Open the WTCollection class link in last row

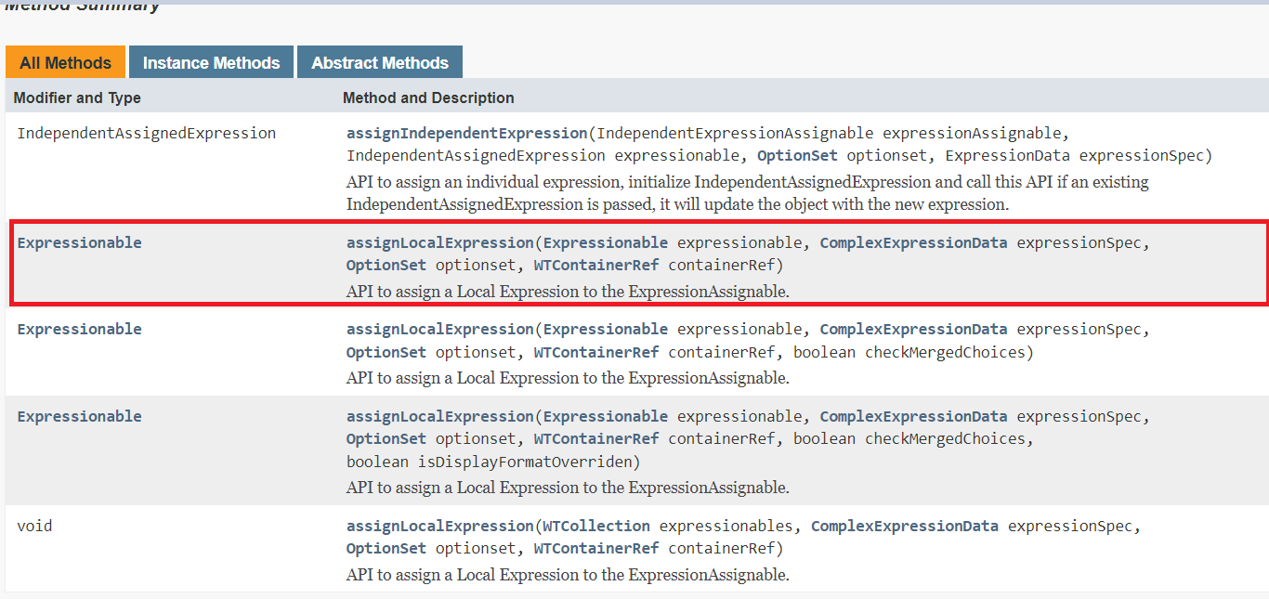(596, 525)
